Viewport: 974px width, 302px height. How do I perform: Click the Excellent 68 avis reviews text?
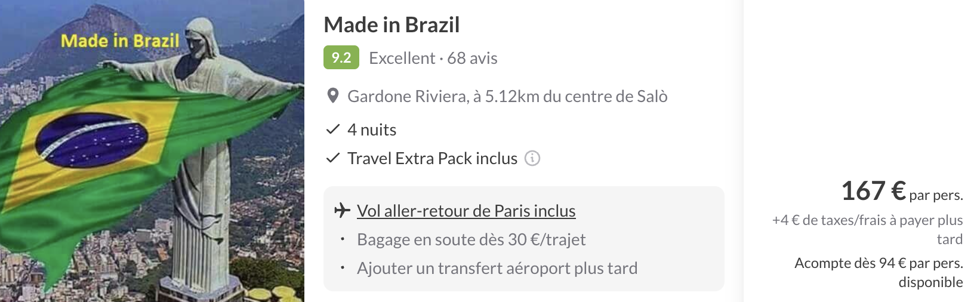(433, 58)
